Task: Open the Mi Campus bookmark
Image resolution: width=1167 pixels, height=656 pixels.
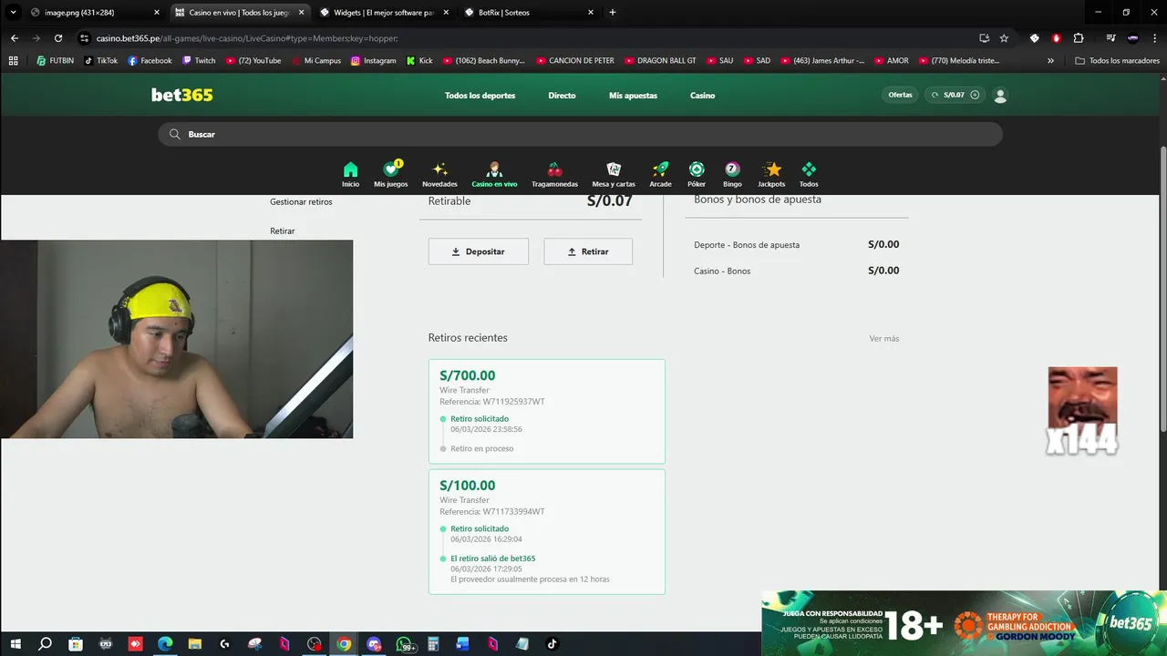Action: tap(315, 61)
